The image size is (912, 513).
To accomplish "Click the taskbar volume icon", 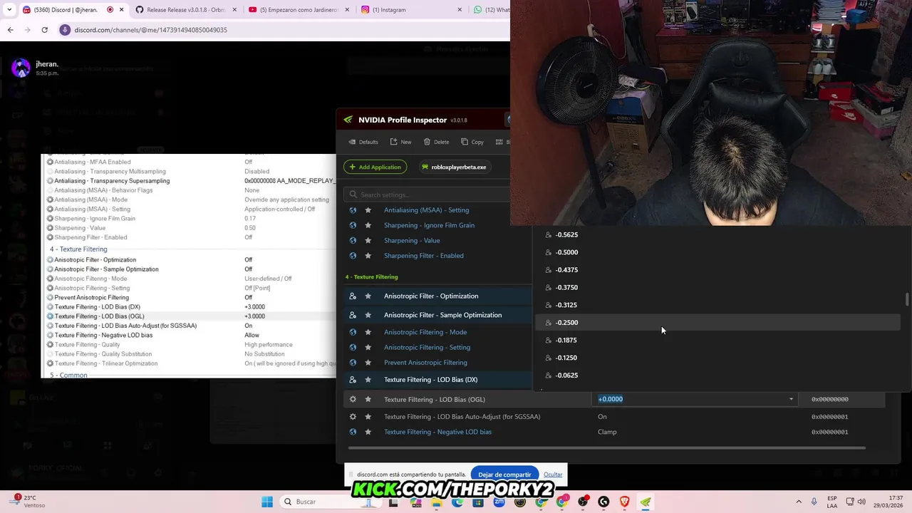I will [x=861, y=502].
